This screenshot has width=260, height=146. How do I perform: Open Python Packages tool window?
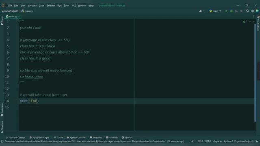click(x=39, y=137)
